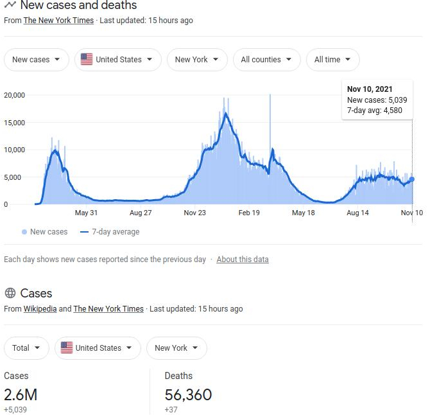
Task: Open The New York Times source link at top
Action: click(x=58, y=21)
